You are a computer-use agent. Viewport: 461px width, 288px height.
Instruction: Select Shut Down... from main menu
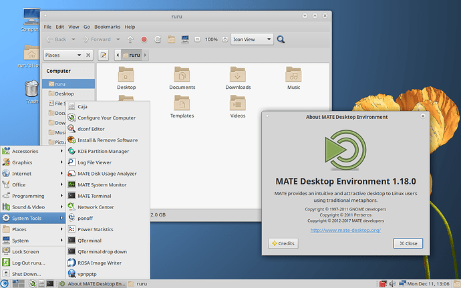coord(33,274)
